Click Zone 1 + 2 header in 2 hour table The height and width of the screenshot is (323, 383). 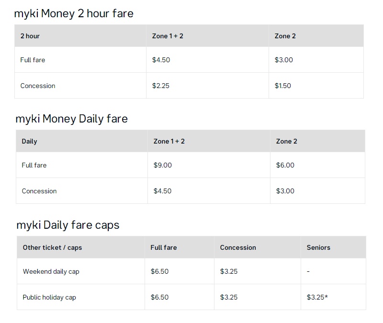click(168, 36)
